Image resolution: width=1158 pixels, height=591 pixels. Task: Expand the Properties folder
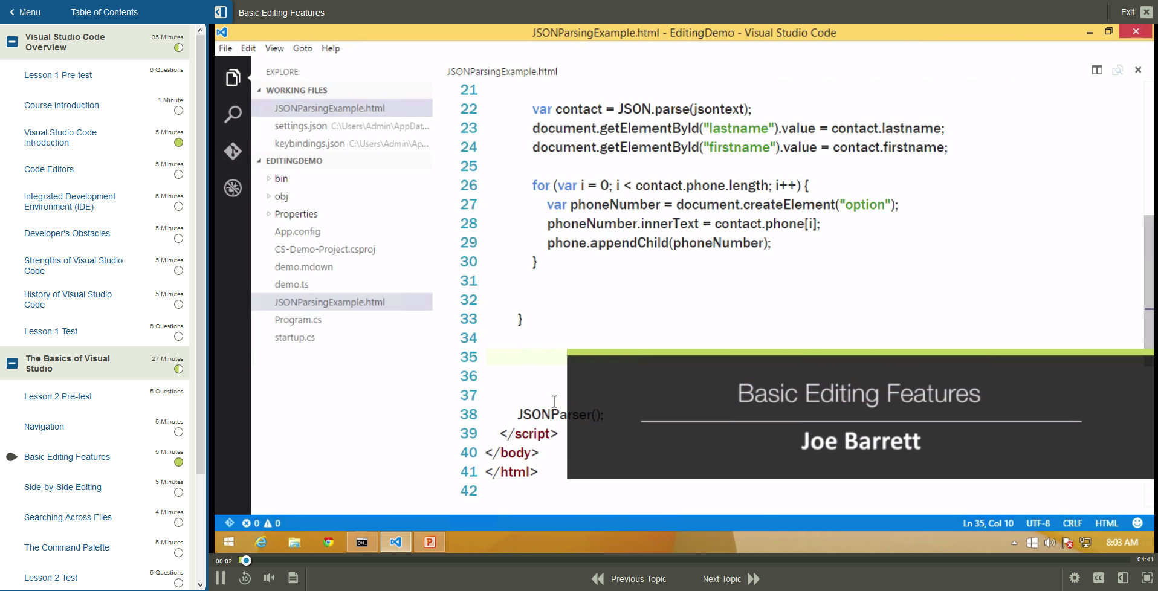click(x=269, y=214)
